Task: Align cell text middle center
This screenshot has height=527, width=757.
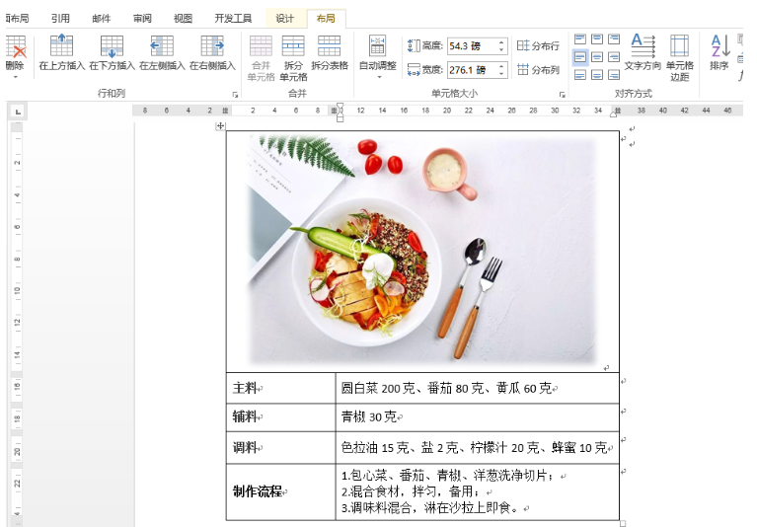Action: coord(597,57)
